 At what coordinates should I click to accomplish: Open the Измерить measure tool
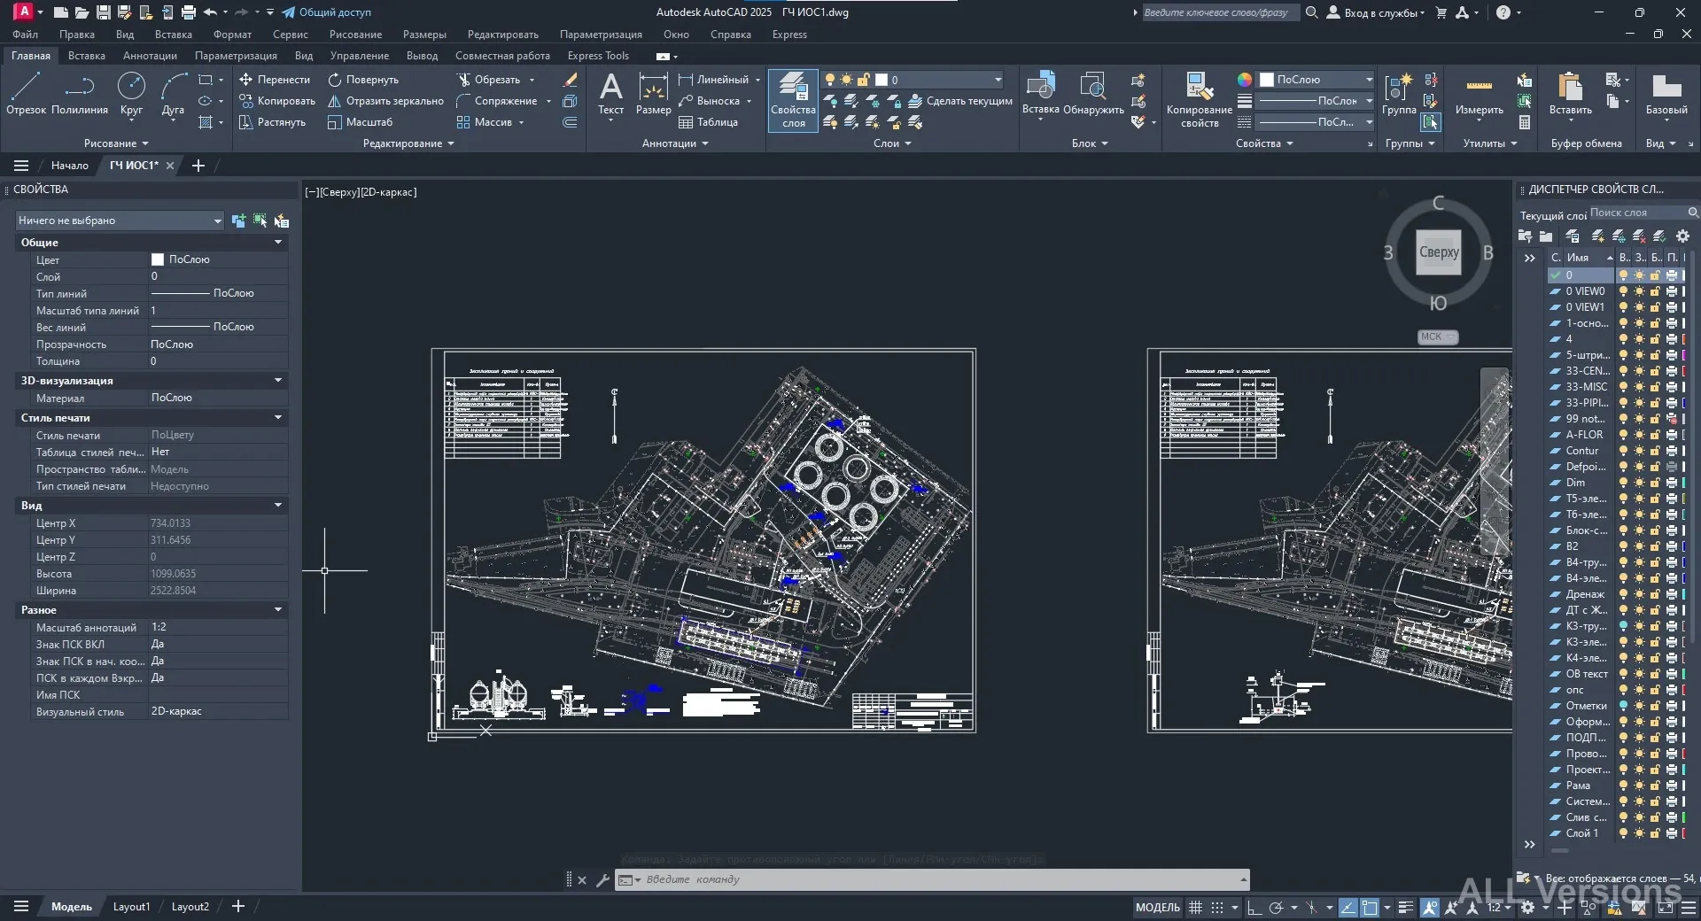pyautogui.click(x=1479, y=94)
